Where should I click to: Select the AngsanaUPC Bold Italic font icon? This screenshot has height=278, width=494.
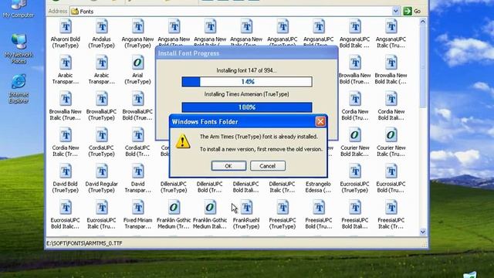[x=355, y=26]
